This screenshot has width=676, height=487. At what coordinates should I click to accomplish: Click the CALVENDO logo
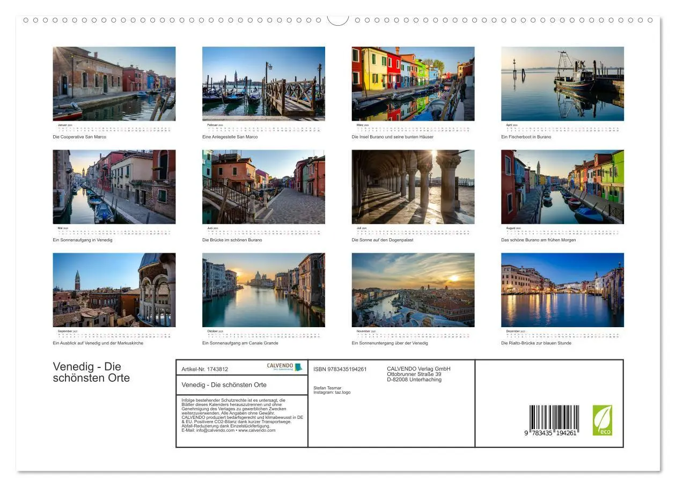(285, 367)
